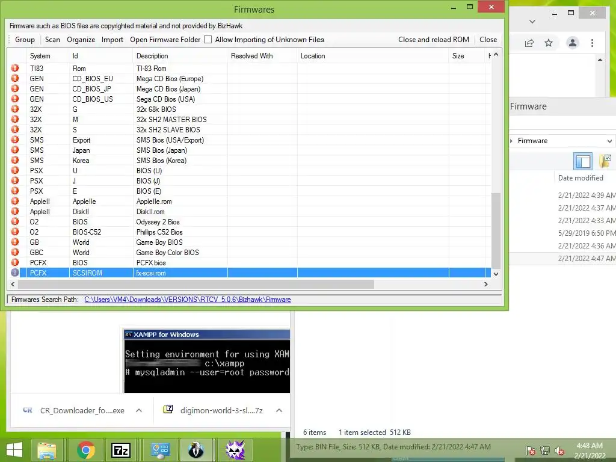Open 7-Zip from taskbar
This screenshot has width=616, height=462.
121,450
